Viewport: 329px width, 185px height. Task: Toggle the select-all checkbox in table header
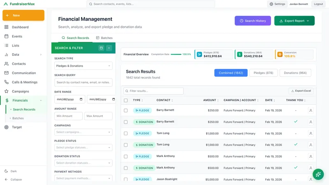(x=126, y=100)
